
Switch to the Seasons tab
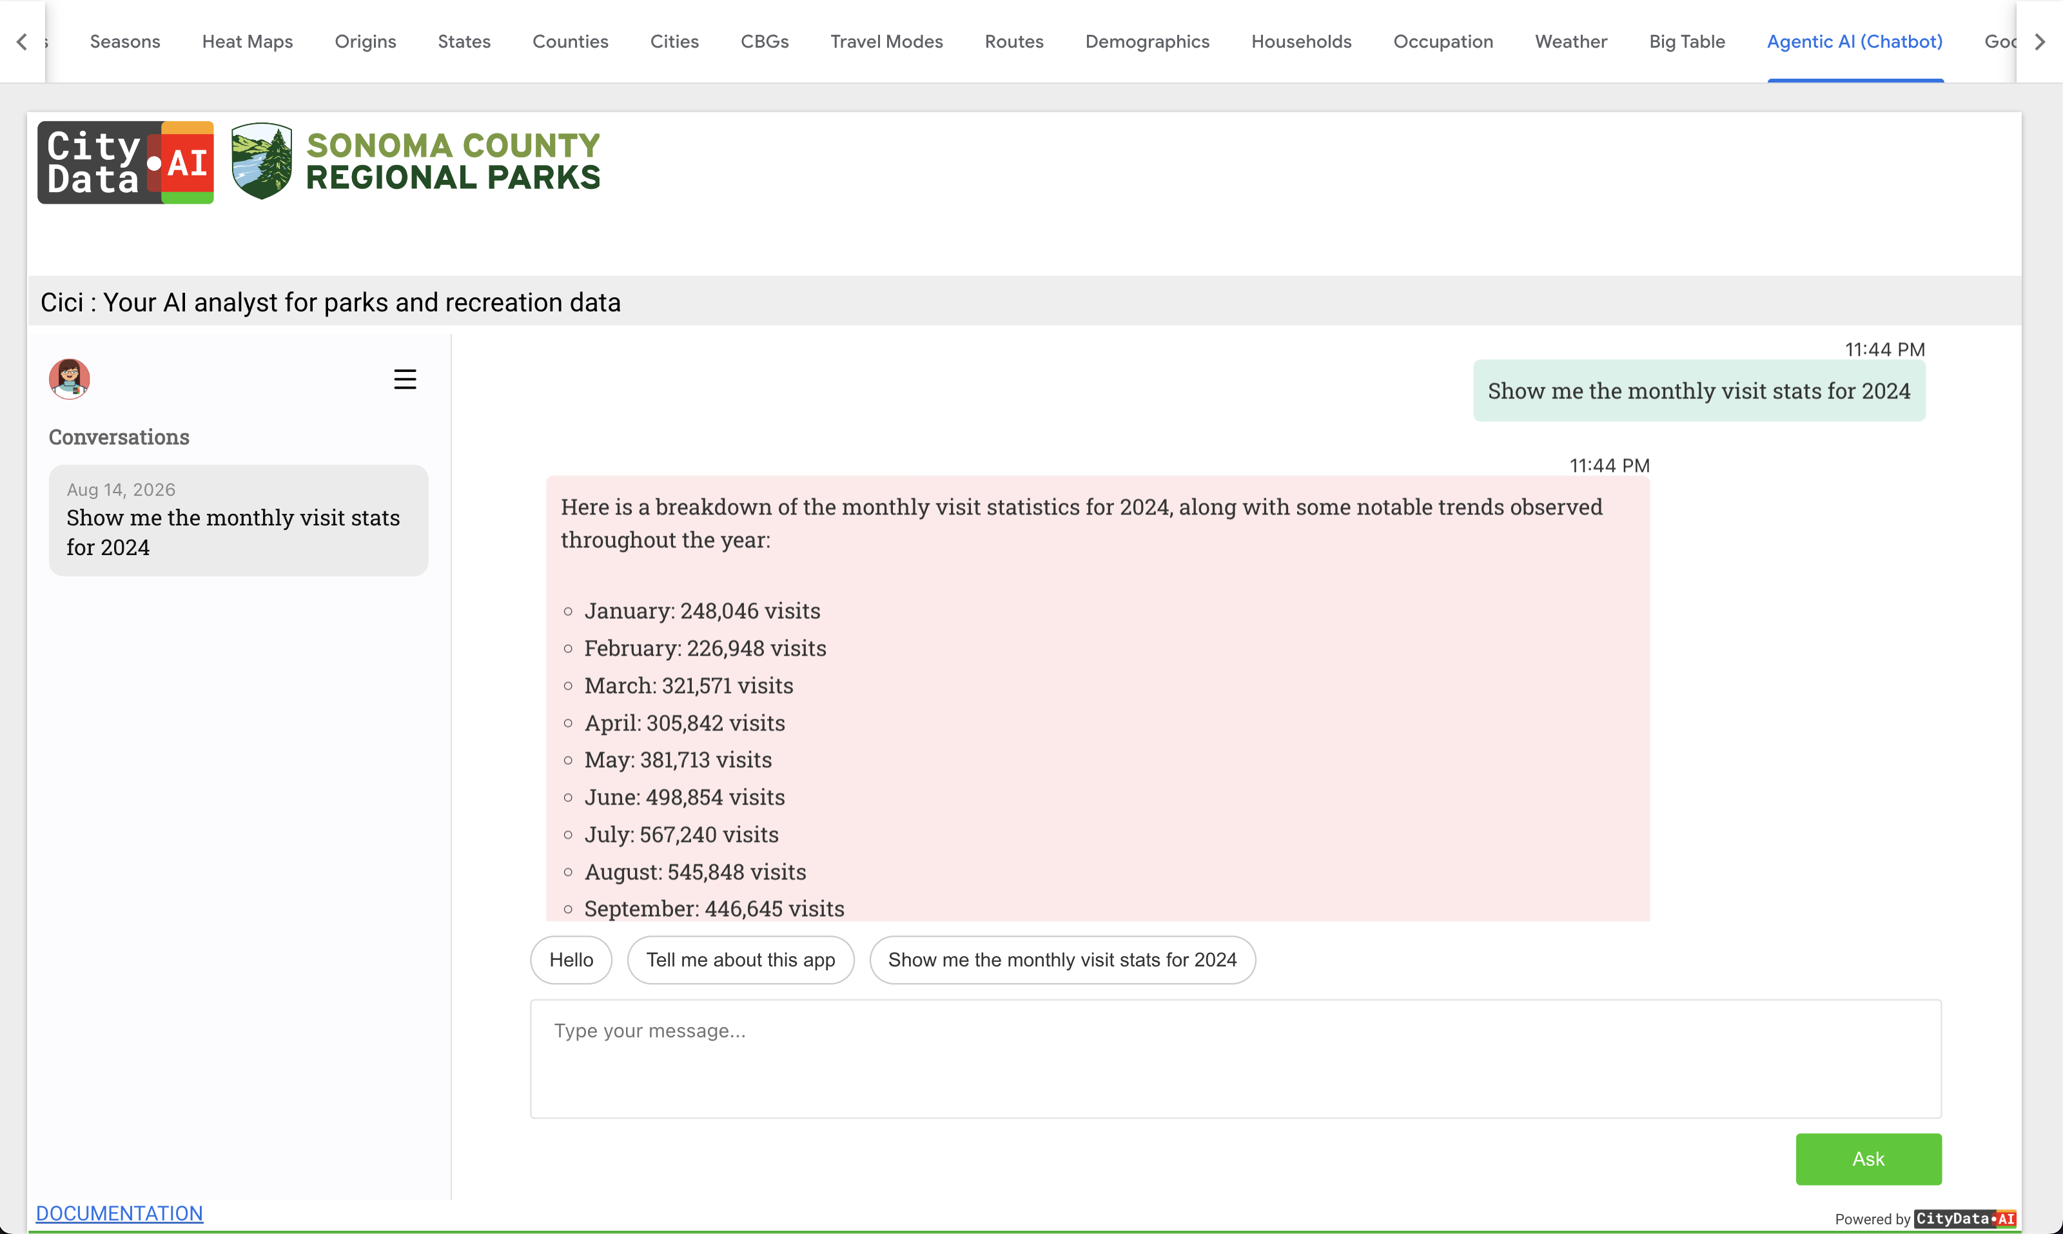[124, 41]
